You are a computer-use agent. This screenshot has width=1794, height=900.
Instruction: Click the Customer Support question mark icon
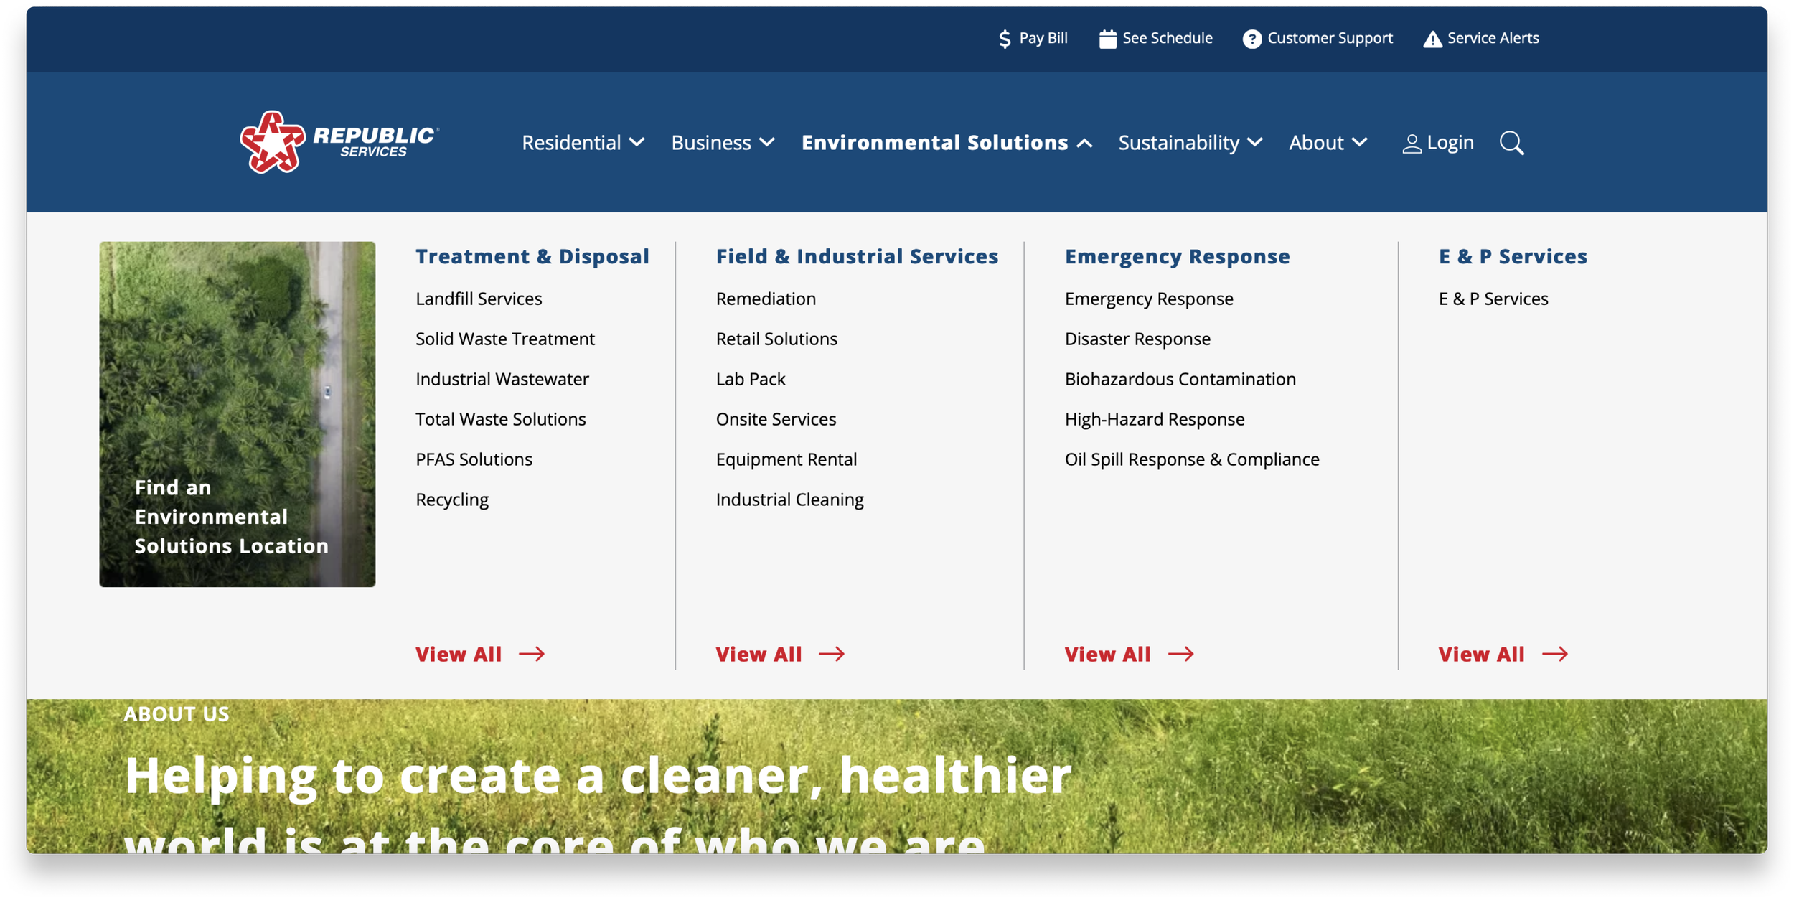click(x=1251, y=39)
